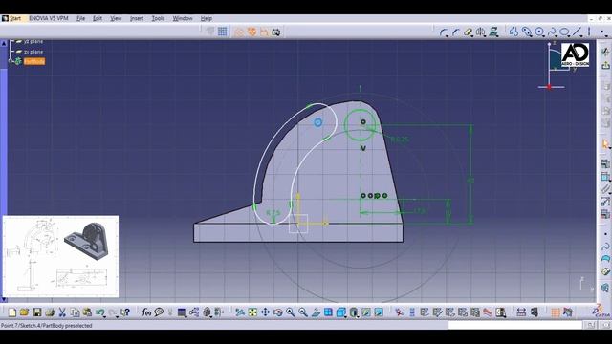Expand the Line tool dropdown arrow
The height and width of the screenshot is (344, 612).
coord(582,36)
